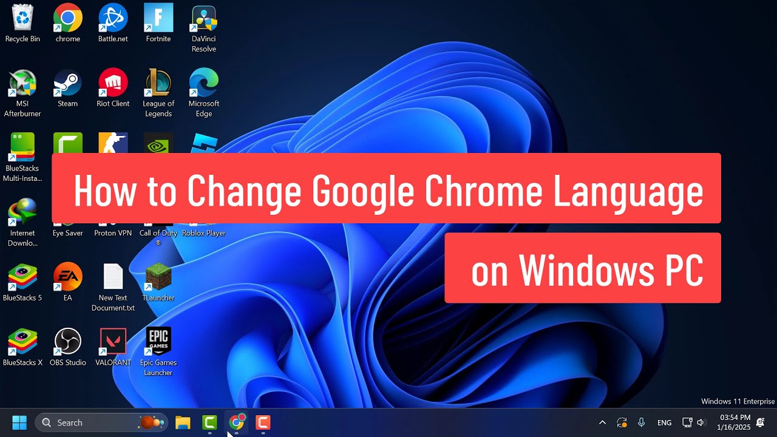Open the ENG language switcher
777x437 pixels.
coord(664,422)
